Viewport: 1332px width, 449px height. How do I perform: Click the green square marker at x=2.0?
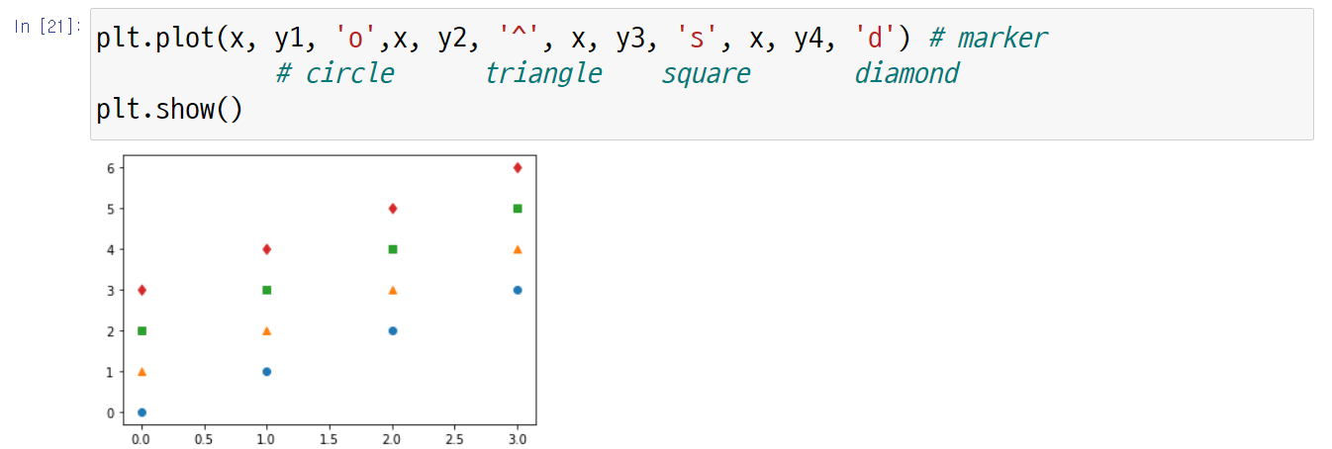tap(392, 249)
